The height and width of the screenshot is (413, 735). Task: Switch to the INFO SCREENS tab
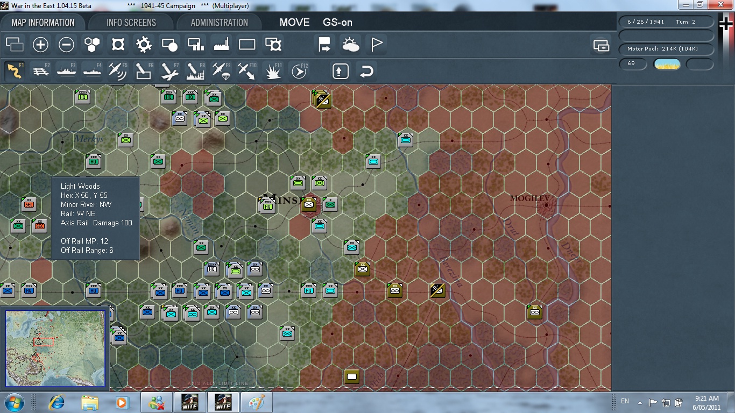point(131,23)
